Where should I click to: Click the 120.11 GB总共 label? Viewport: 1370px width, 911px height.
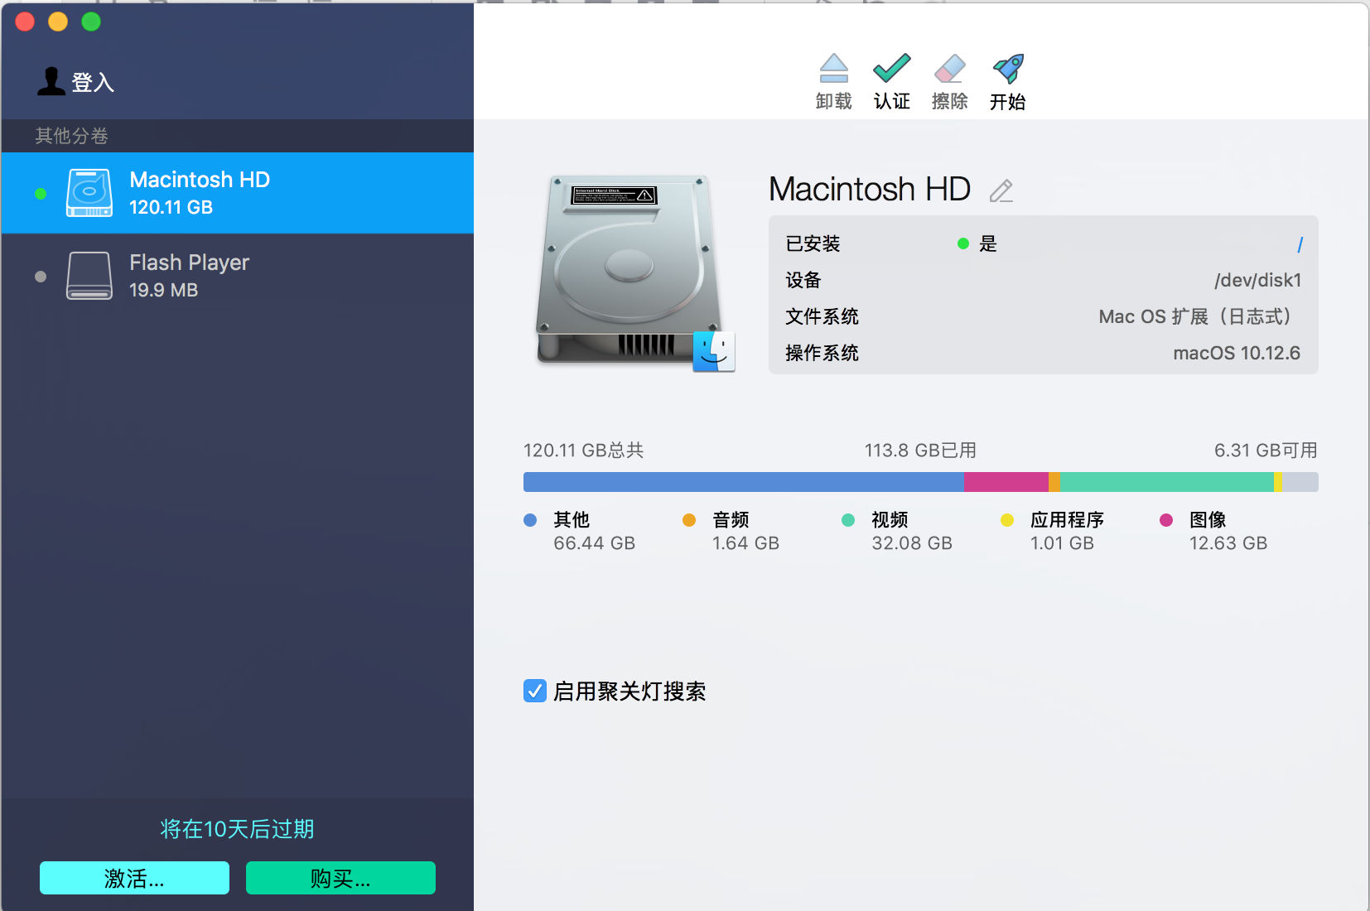click(583, 451)
